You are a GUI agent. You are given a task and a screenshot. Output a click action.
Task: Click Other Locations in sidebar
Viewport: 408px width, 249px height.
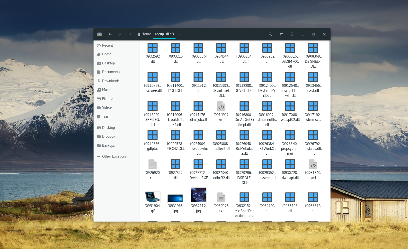pos(114,156)
